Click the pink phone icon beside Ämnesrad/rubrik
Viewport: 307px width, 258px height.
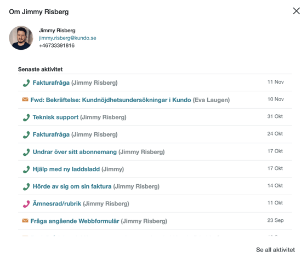tap(26, 204)
